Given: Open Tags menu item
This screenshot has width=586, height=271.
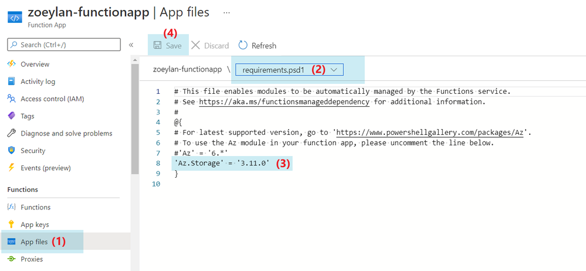Looking at the screenshot, I should (x=28, y=116).
